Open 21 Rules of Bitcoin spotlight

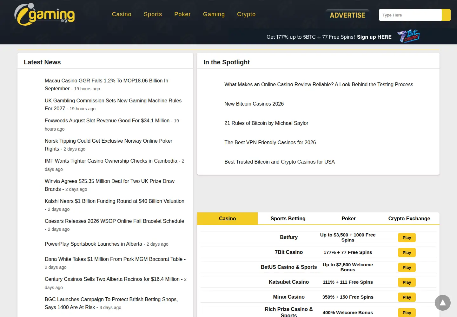[266, 123]
